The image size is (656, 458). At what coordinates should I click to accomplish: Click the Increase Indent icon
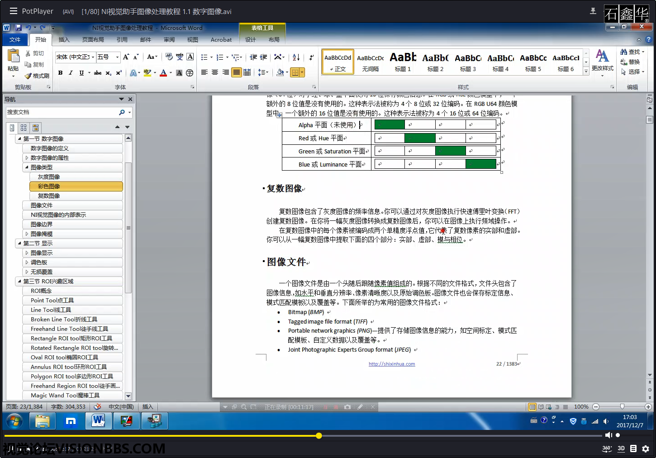(264, 57)
